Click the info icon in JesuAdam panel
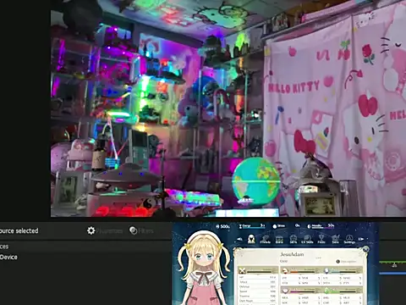406x305 pixels. point(337,262)
